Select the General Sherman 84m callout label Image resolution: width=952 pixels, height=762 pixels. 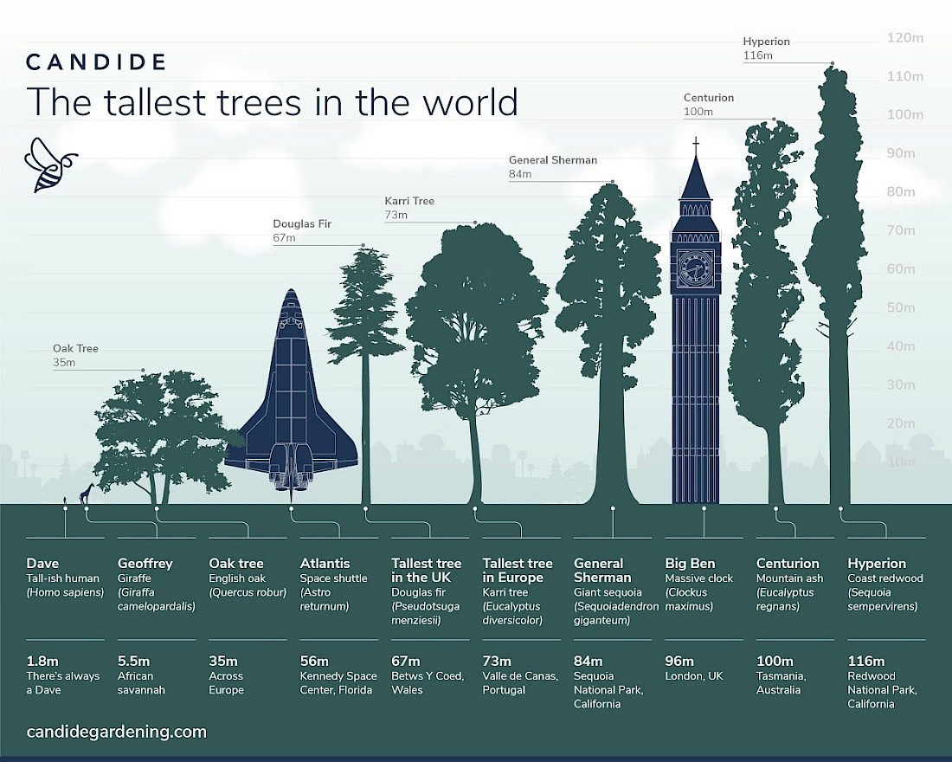tap(552, 166)
